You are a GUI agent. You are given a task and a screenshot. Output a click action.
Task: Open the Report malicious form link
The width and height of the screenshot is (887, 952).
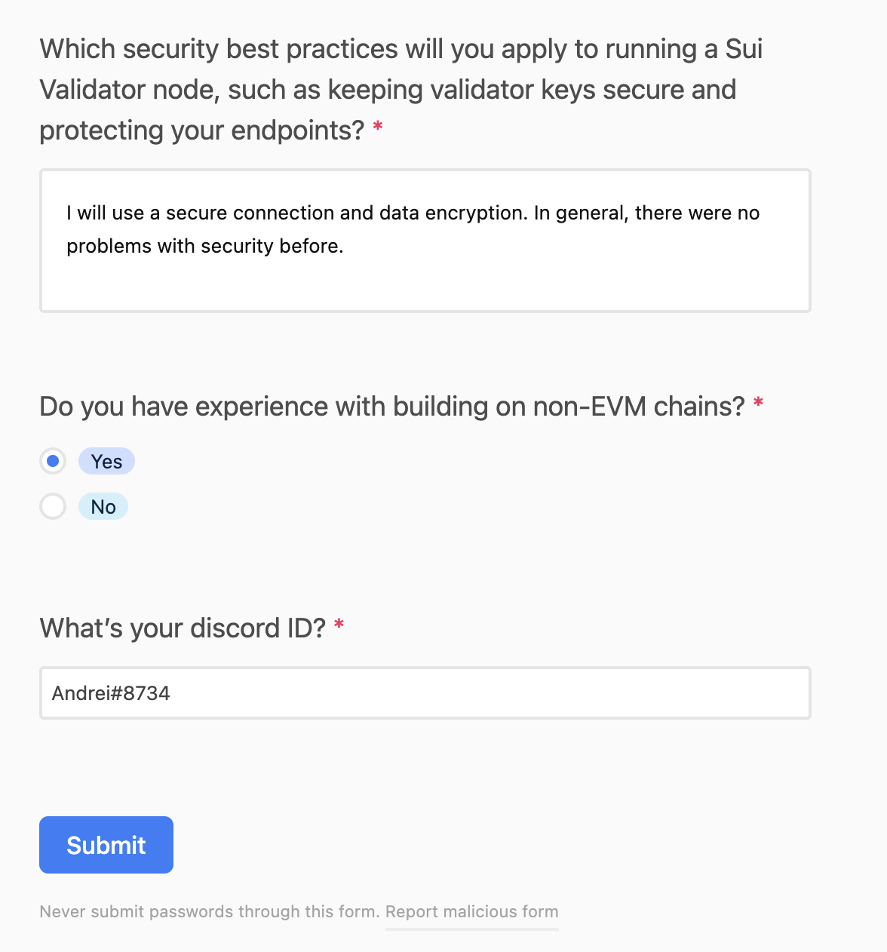(x=471, y=911)
